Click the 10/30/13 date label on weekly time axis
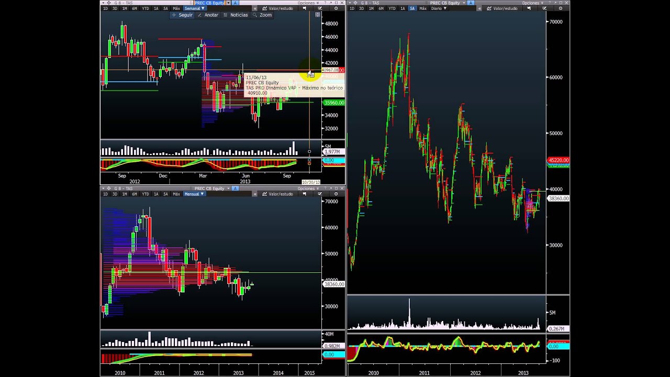 310,182
